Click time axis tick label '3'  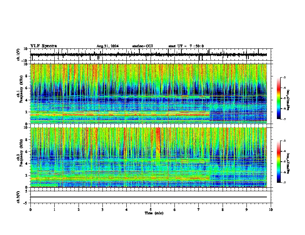[x=102, y=210]
